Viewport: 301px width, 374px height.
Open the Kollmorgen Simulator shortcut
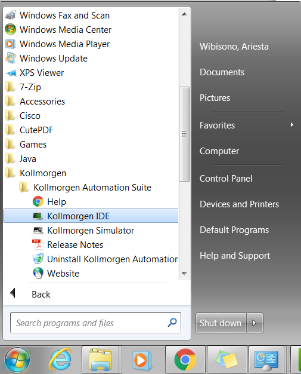click(91, 231)
